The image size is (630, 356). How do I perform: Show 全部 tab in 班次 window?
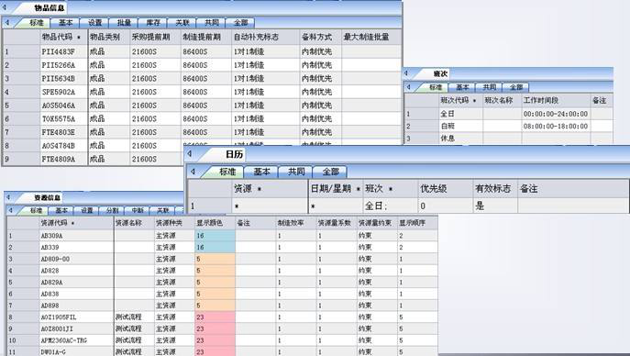point(516,87)
